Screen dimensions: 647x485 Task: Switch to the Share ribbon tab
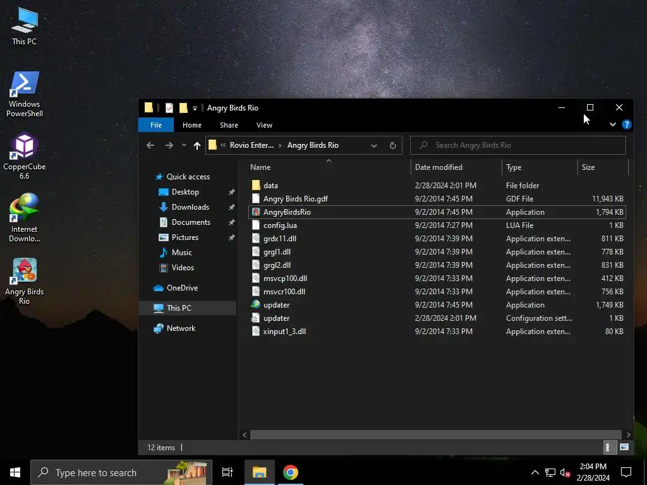coord(229,125)
